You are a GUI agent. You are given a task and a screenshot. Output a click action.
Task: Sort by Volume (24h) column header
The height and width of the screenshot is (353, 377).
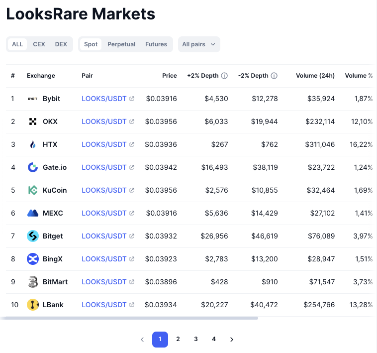[315, 76]
